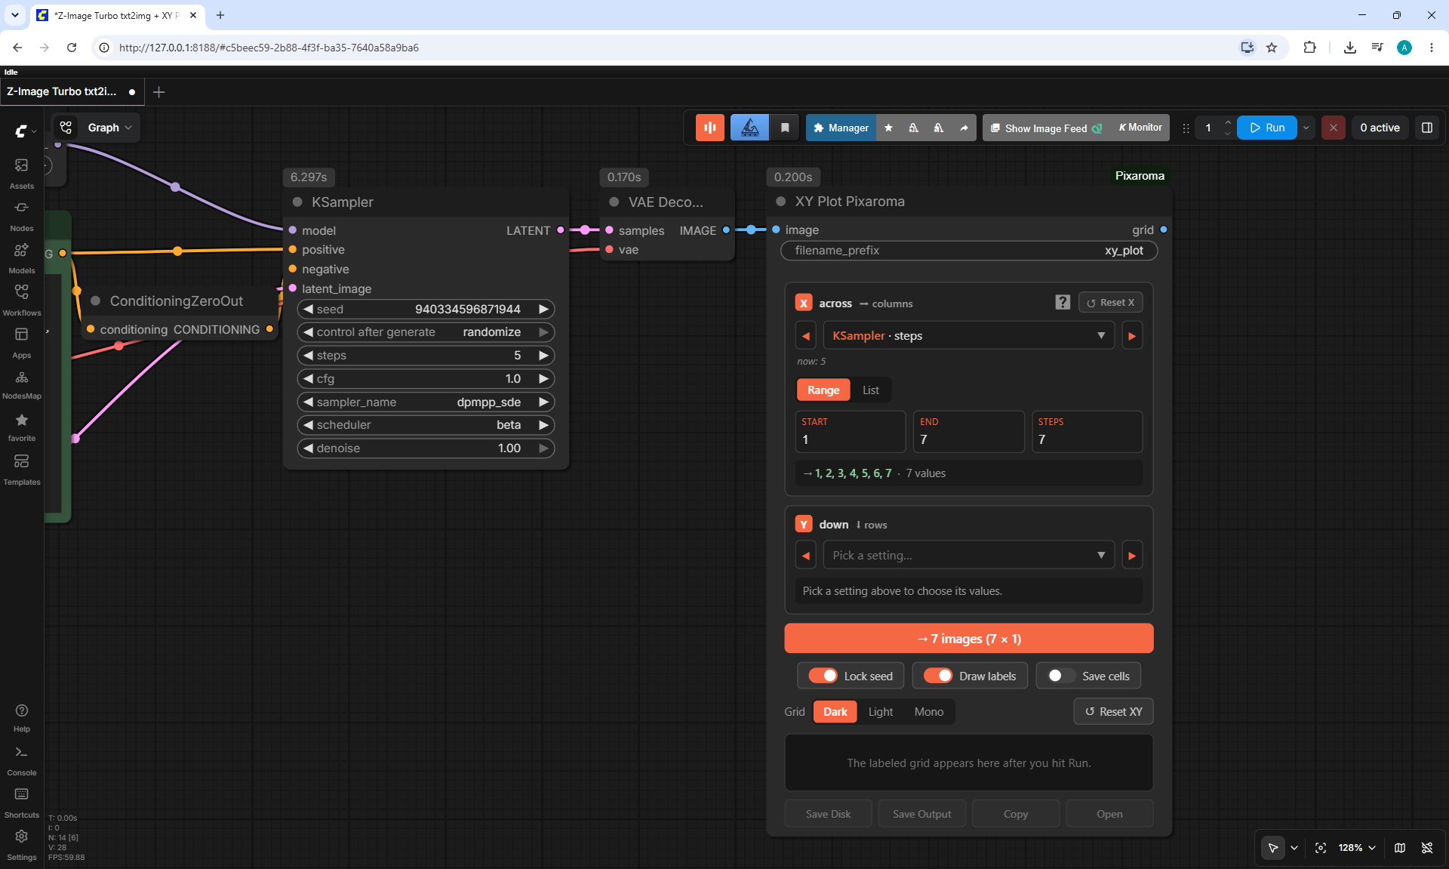Screen dimensions: 1449x869
Task: Open the X axis KSampler steps dropdown
Action: tap(968, 336)
